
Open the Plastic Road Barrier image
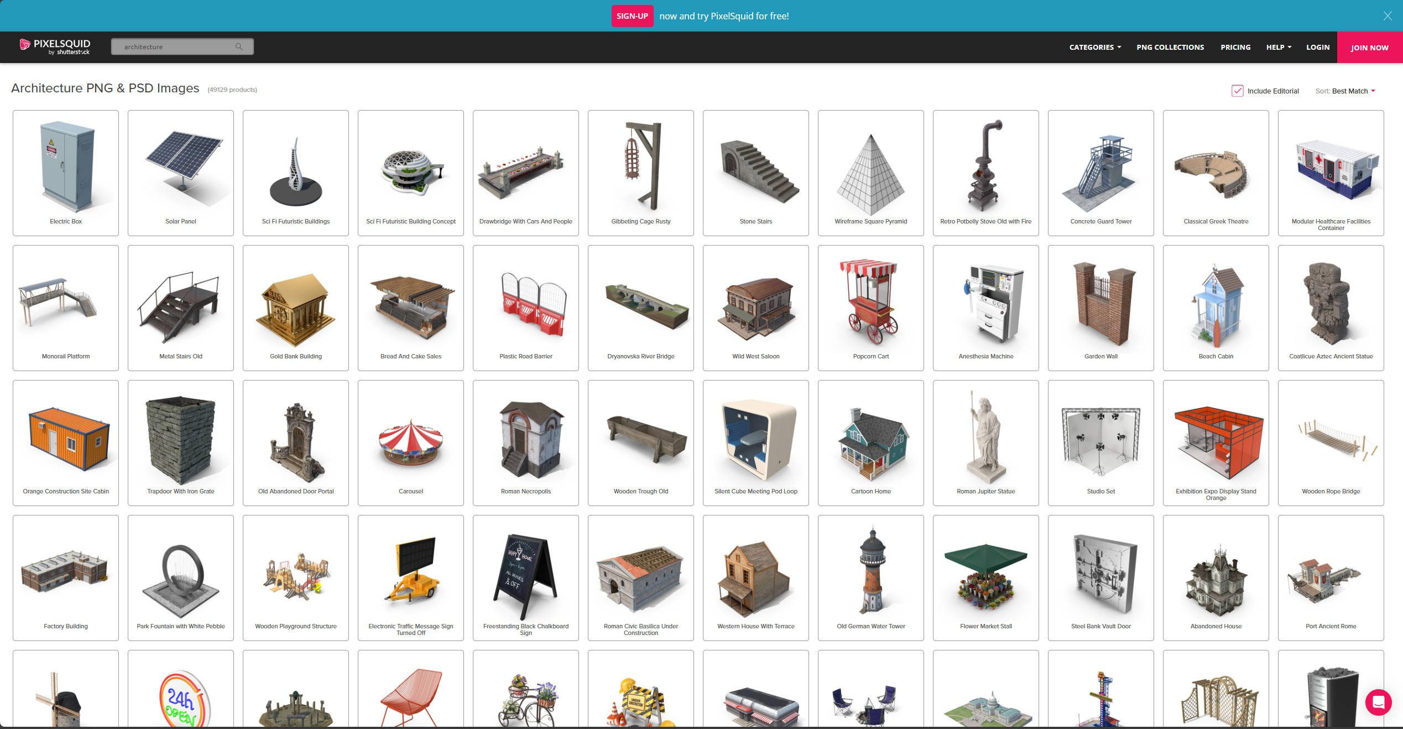[526, 308]
